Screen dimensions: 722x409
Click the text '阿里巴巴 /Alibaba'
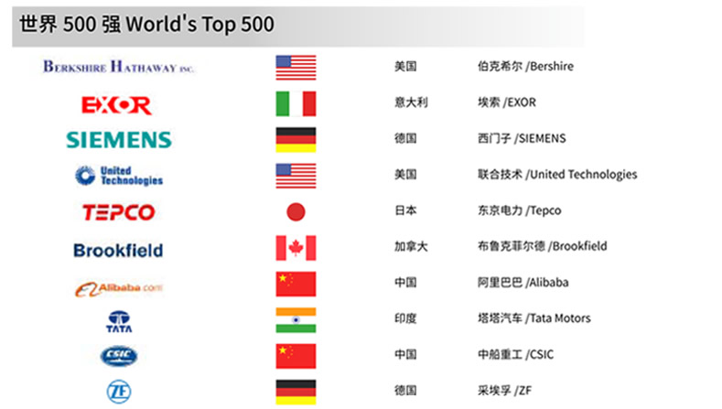(523, 283)
